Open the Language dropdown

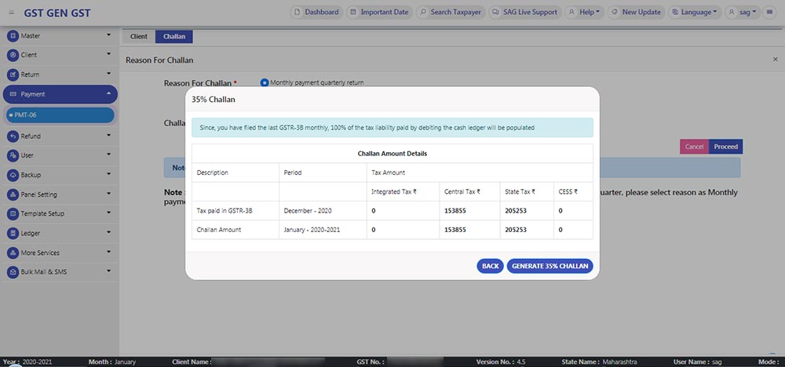point(693,13)
